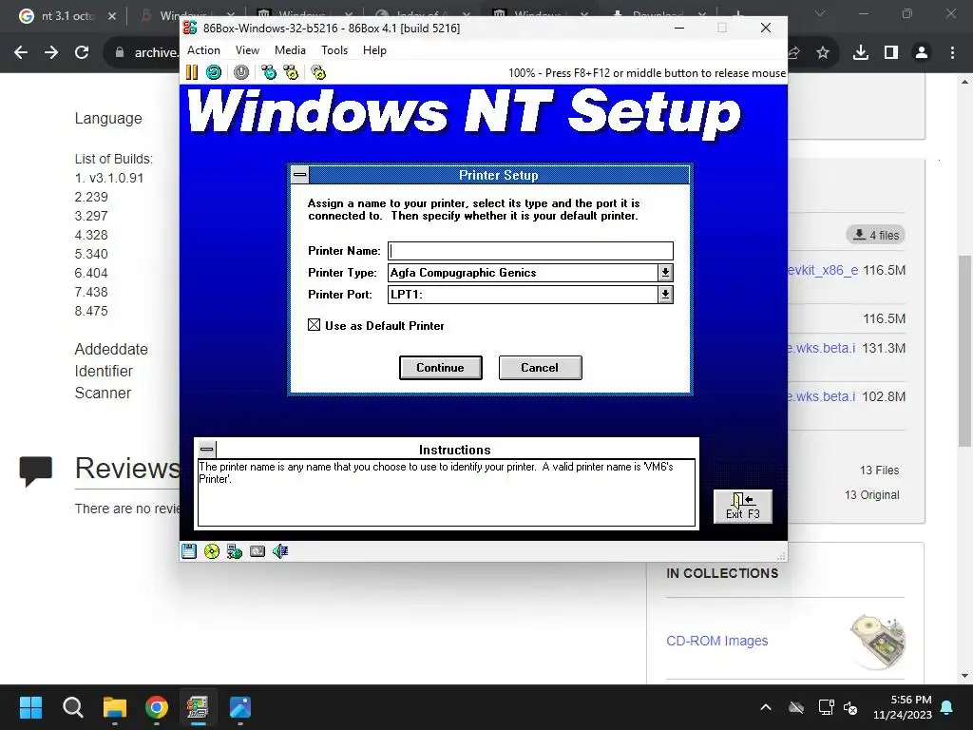
Task: Go forward in Chrome
Action: coord(51,53)
